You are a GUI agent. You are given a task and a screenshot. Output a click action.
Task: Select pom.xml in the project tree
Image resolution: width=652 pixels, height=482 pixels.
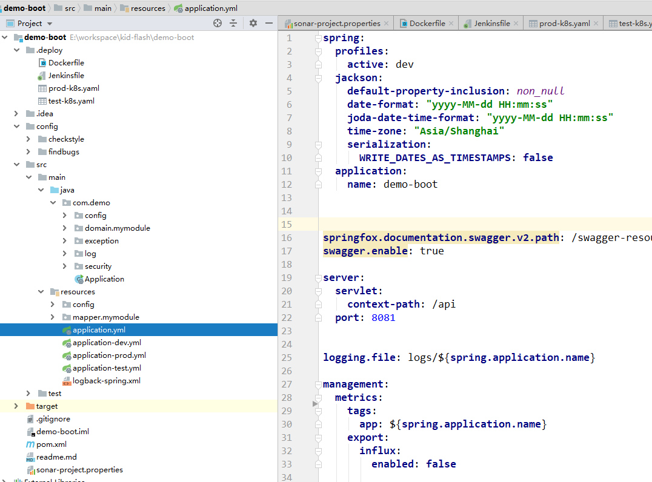coord(51,444)
